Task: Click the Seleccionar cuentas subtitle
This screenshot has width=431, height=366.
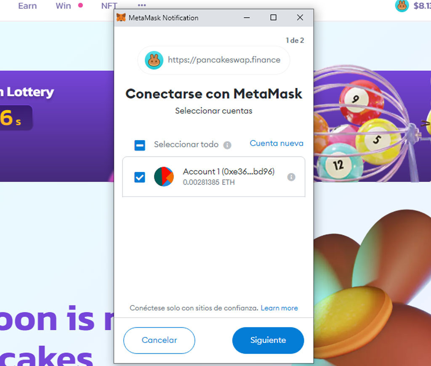Action: point(213,111)
